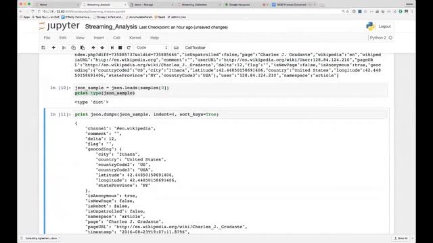The width and height of the screenshot is (433, 243).
Task: Click the browser address bar URL
Action: click(x=84, y=11)
